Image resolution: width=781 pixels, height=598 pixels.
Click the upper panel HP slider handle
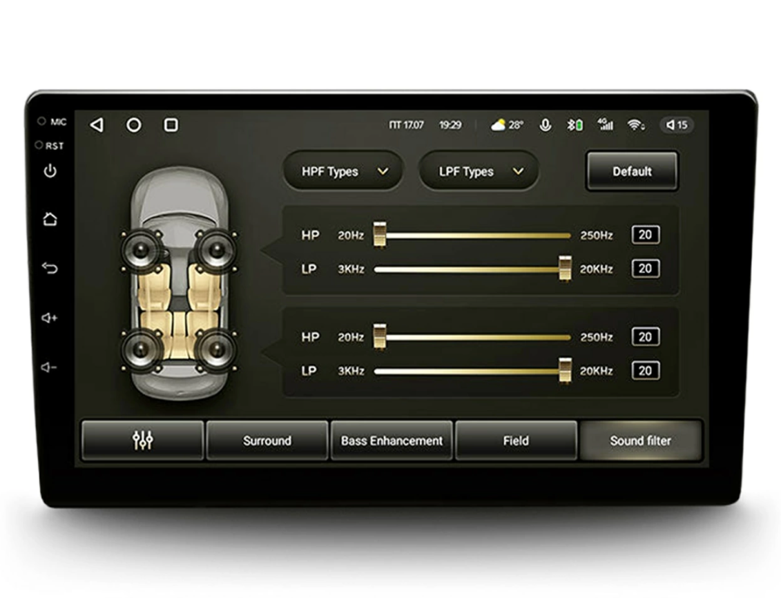click(380, 235)
